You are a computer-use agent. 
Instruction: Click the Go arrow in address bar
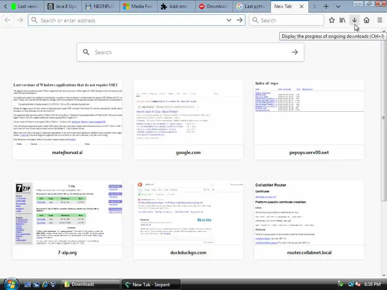239,20
